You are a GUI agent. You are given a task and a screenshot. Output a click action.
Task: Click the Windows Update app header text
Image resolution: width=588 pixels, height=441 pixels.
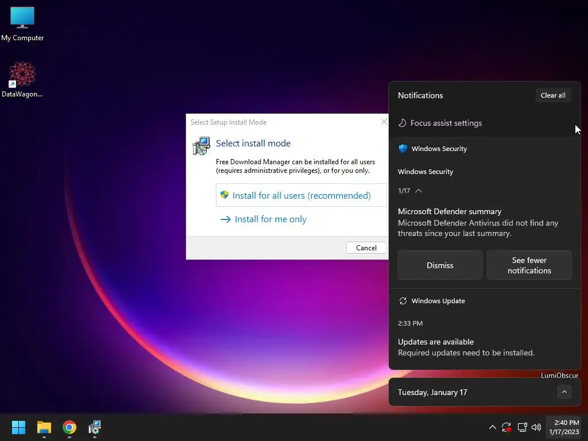tap(438, 301)
